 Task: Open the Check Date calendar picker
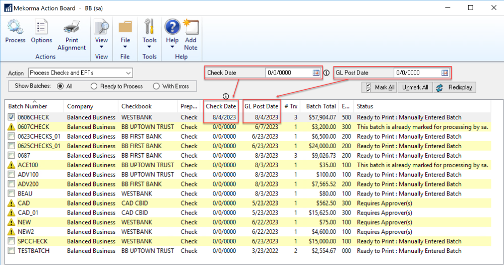[x=316, y=73]
